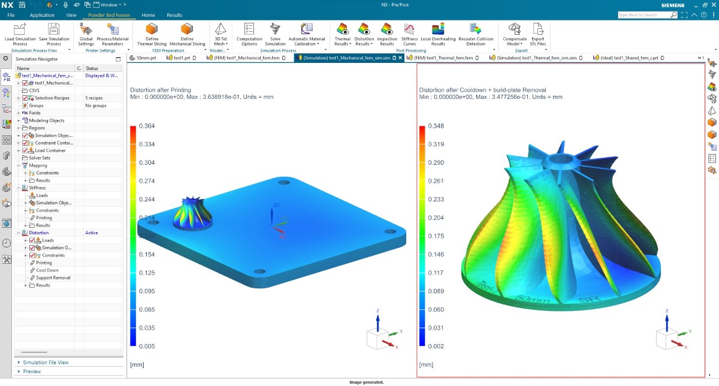Switch to the Results ribbon tab
Image resolution: width=719 pixels, height=386 pixels.
pos(174,15)
